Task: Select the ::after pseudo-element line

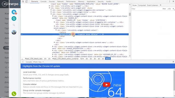Action: pos(62,36)
